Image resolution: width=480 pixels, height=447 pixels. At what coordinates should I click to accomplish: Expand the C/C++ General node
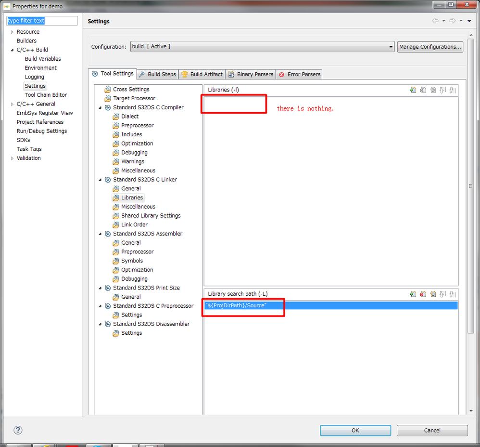(x=12, y=104)
